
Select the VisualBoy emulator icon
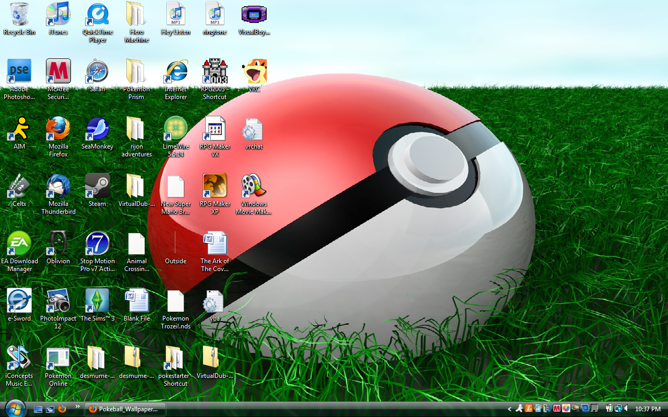[254, 19]
